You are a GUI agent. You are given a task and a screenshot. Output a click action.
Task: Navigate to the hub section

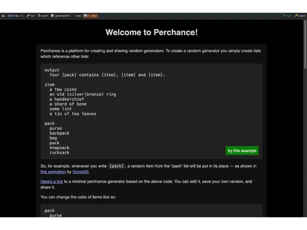coord(31,16)
